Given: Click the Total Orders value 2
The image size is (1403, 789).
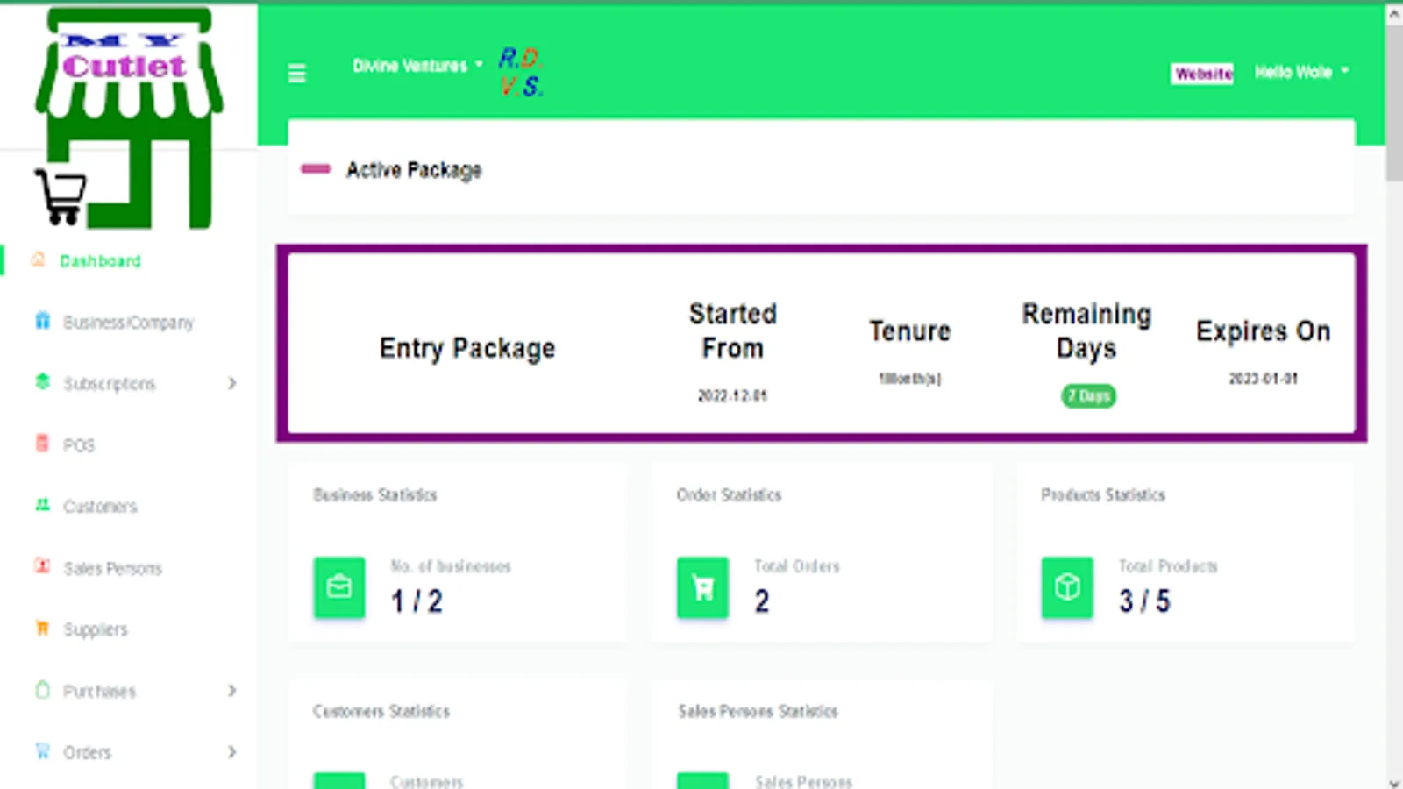Looking at the screenshot, I should coord(762,601).
